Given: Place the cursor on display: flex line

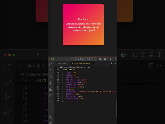Looking at the screenshot, I should coord(72,78).
